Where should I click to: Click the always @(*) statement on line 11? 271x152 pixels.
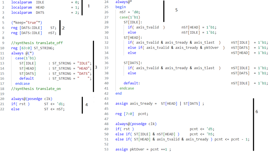(22, 53)
